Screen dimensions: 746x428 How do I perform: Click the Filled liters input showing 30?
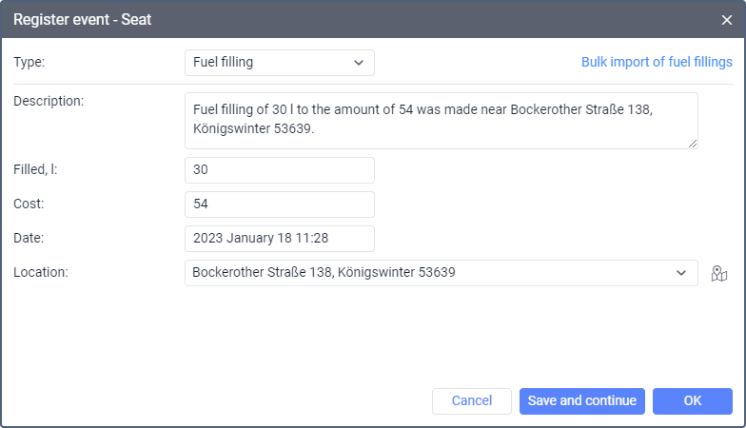(279, 170)
